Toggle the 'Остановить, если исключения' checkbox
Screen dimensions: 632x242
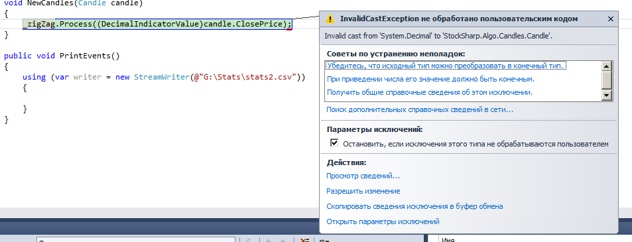click(334, 143)
